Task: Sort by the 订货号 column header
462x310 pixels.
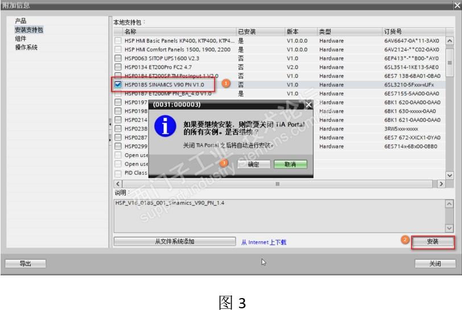Action: 414,31
